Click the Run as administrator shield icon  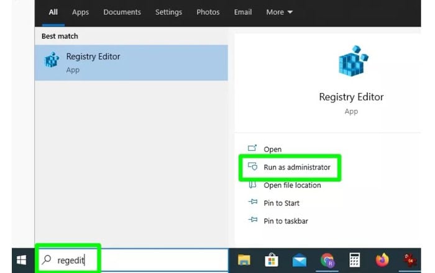pyautogui.click(x=252, y=166)
